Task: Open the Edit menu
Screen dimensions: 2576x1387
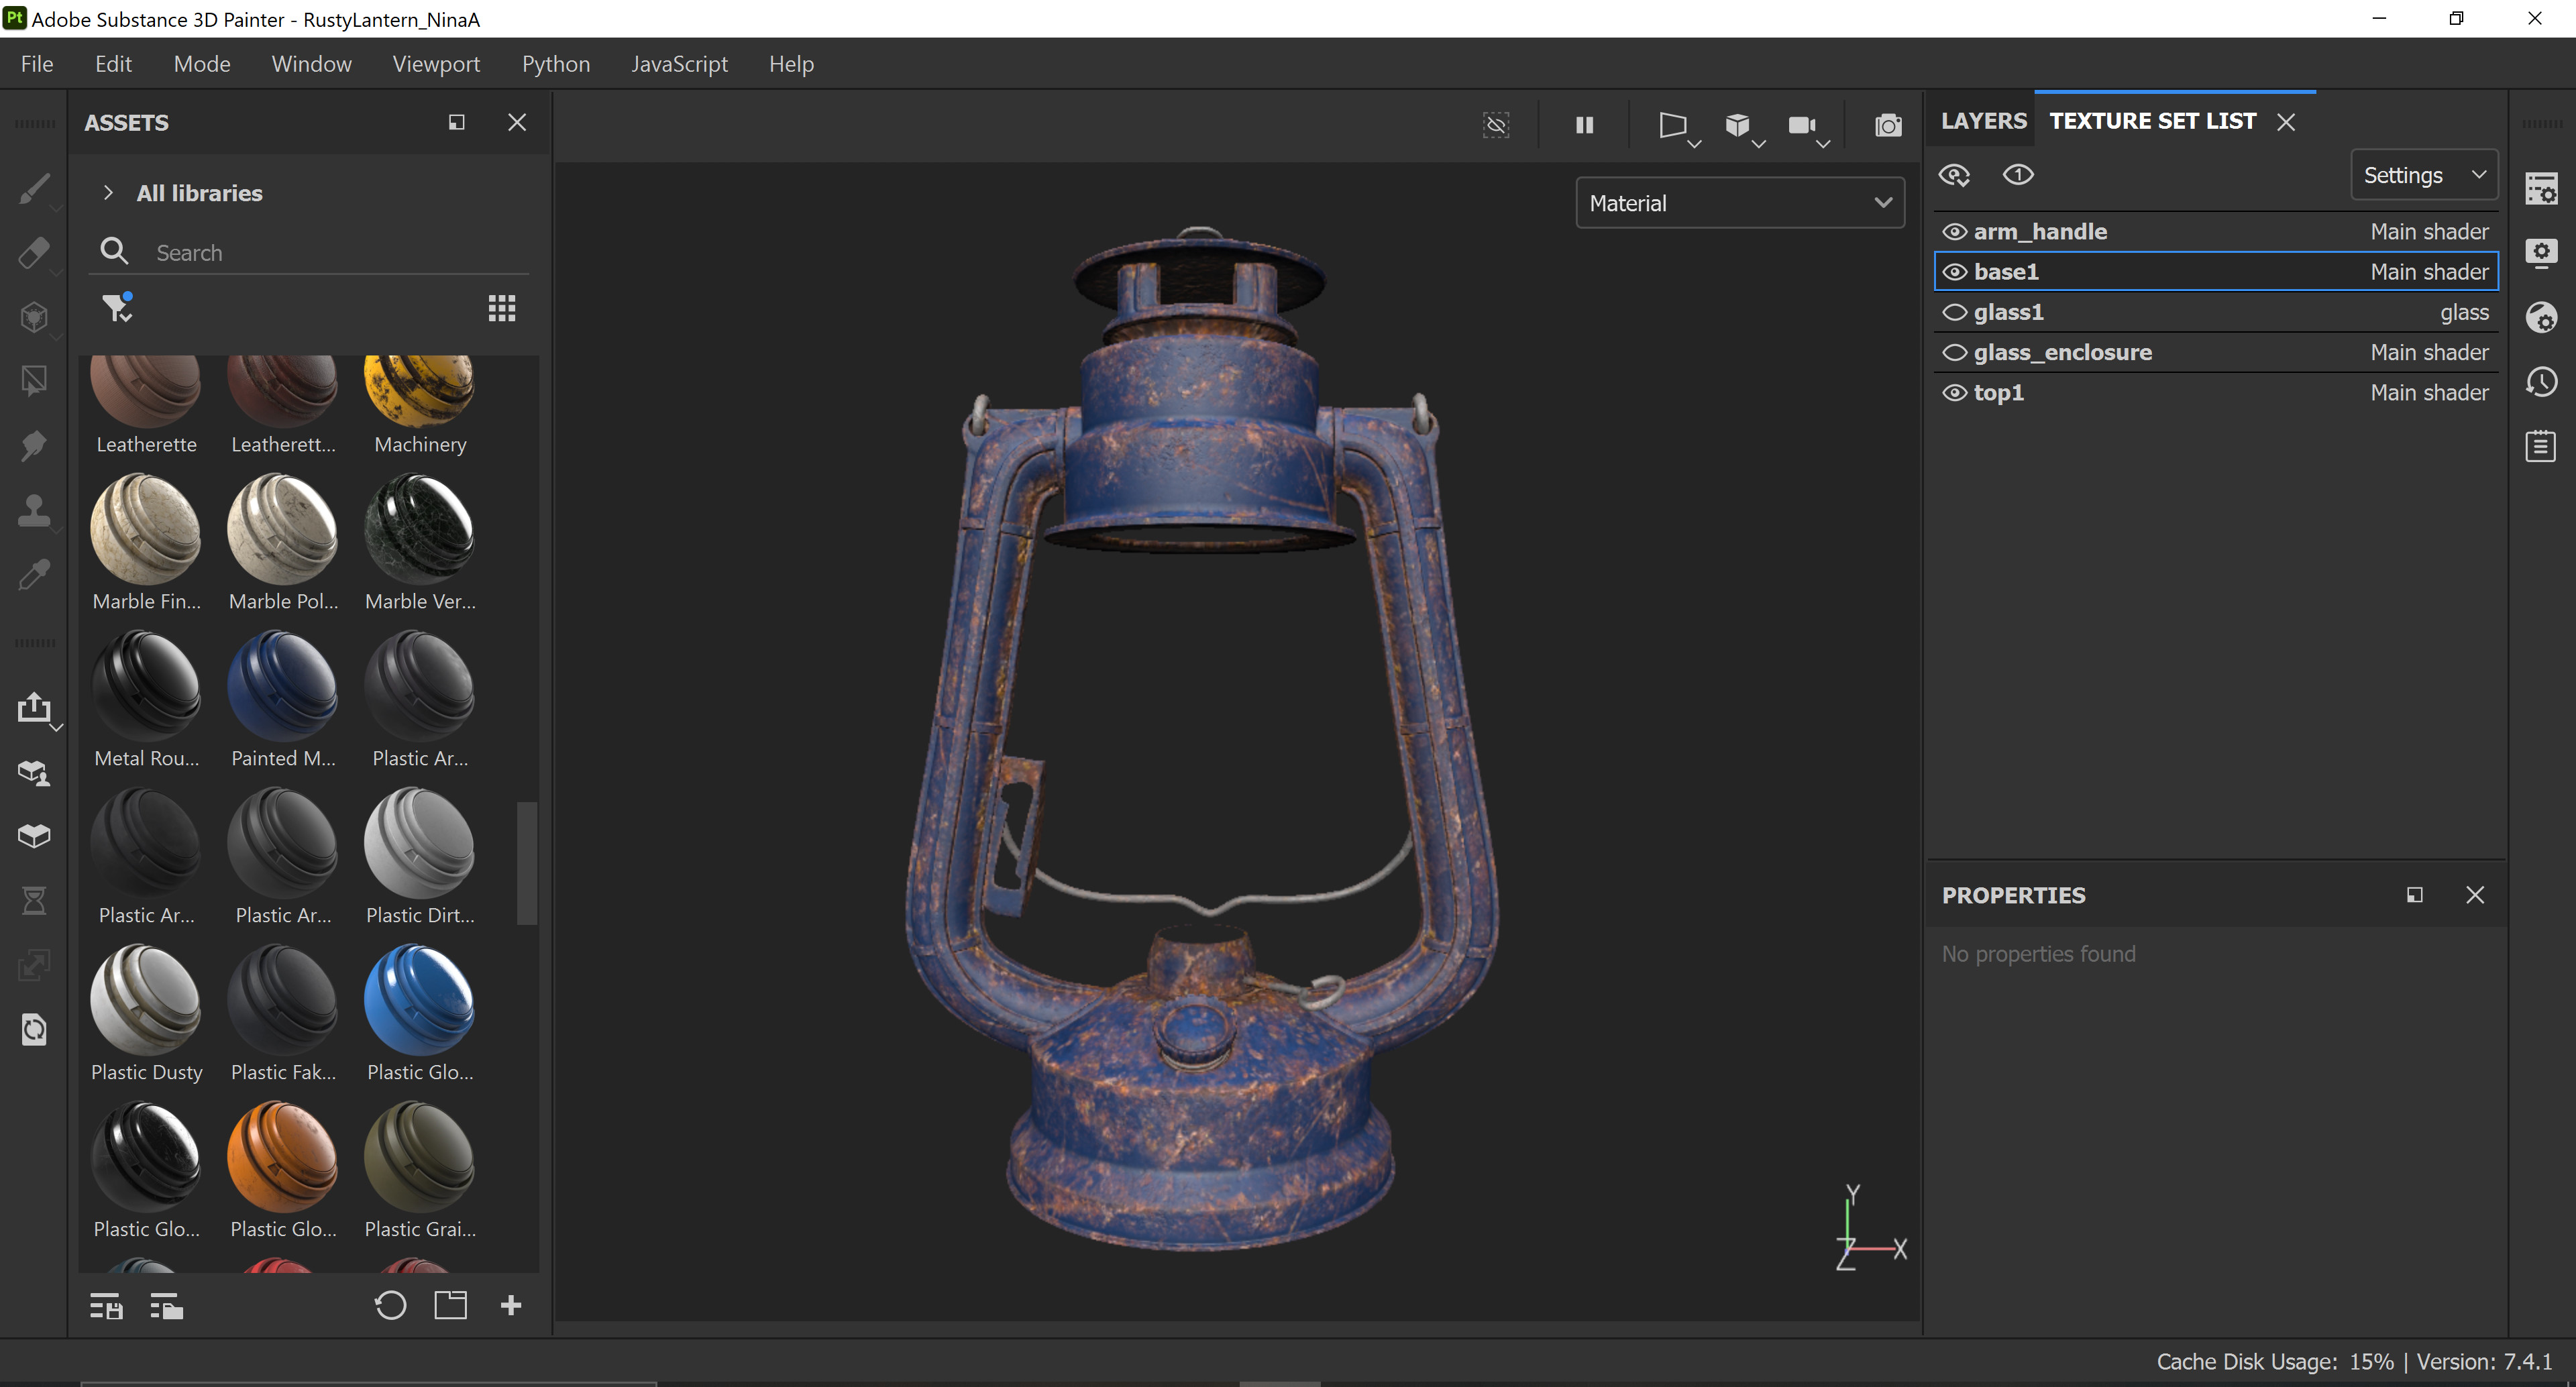Action: coord(113,64)
